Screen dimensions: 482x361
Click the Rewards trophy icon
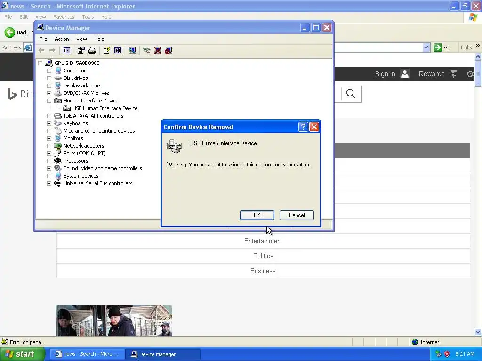pyautogui.click(x=453, y=74)
